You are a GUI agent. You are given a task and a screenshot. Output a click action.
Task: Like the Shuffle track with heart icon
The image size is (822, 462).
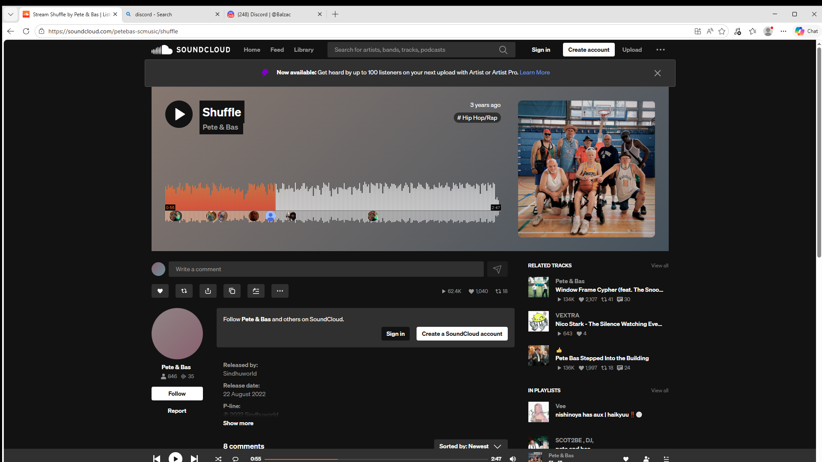coord(160,291)
